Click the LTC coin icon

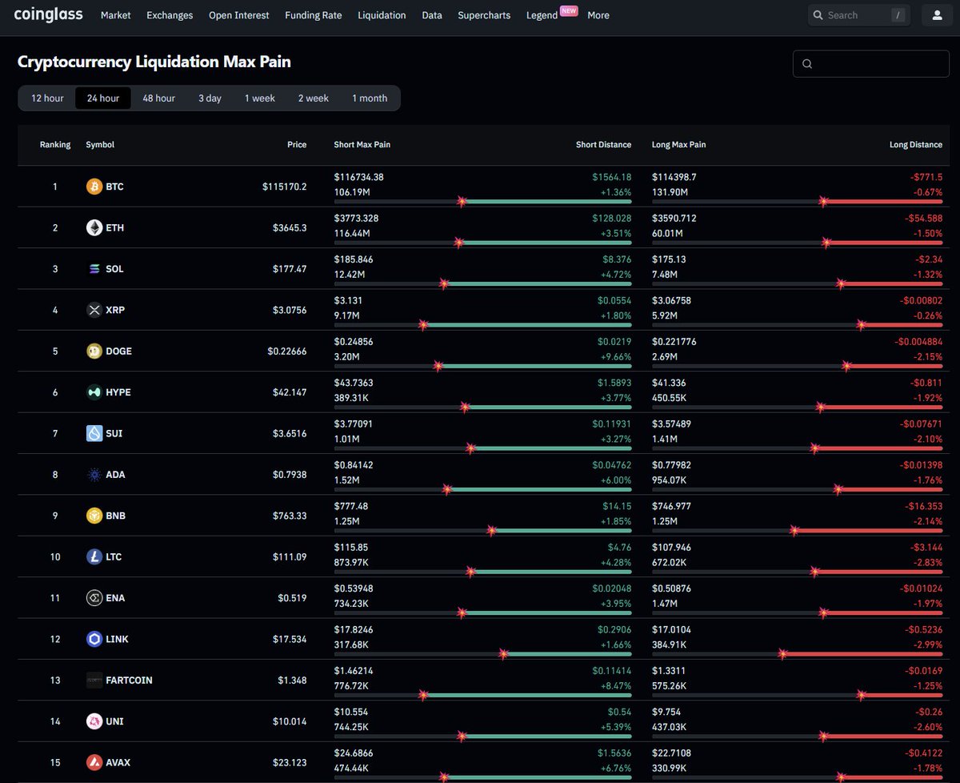tap(94, 556)
